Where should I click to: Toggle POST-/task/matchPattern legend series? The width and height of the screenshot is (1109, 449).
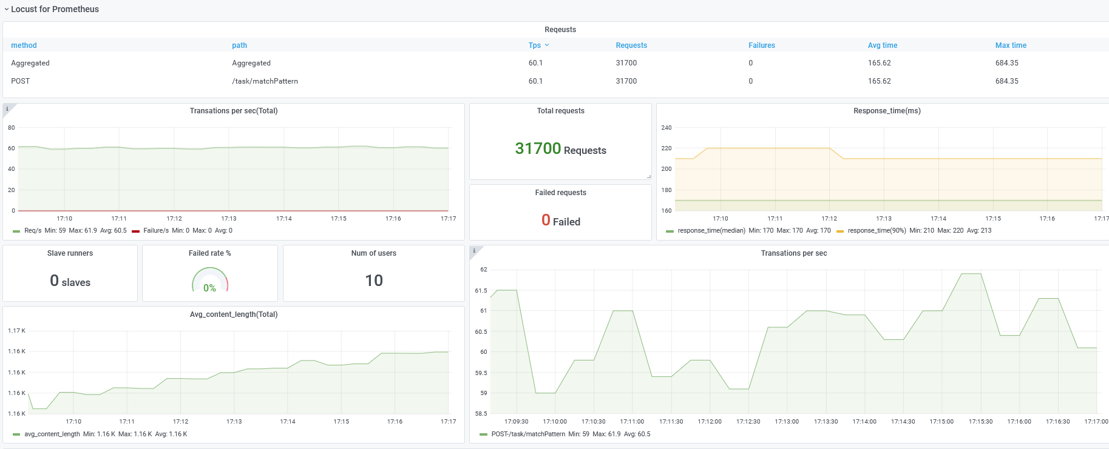click(x=528, y=434)
